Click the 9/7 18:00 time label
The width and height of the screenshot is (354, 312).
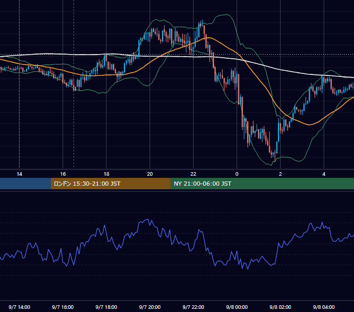(106, 307)
